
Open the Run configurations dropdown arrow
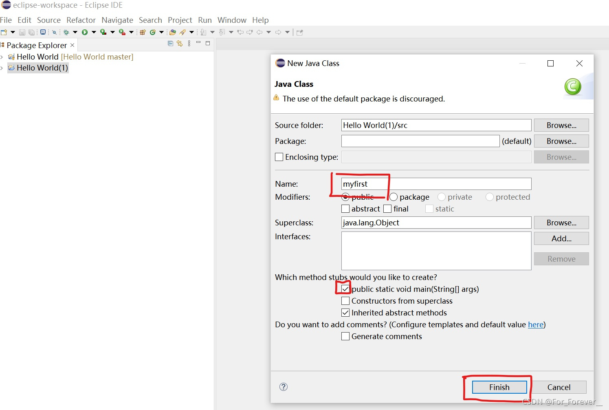pyautogui.click(x=94, y=32)
